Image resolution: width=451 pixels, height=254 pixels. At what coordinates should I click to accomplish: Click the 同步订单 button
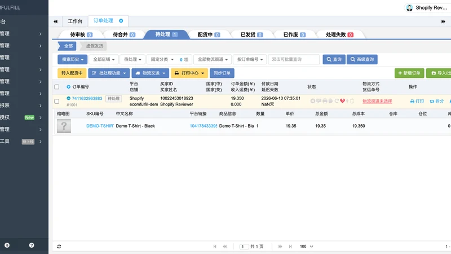coord(222,73)
